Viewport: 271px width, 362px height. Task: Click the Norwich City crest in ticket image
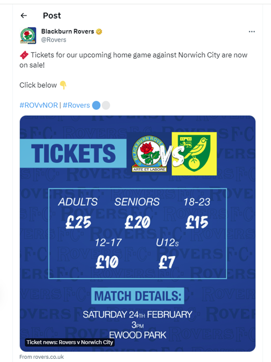click(194, 153)
